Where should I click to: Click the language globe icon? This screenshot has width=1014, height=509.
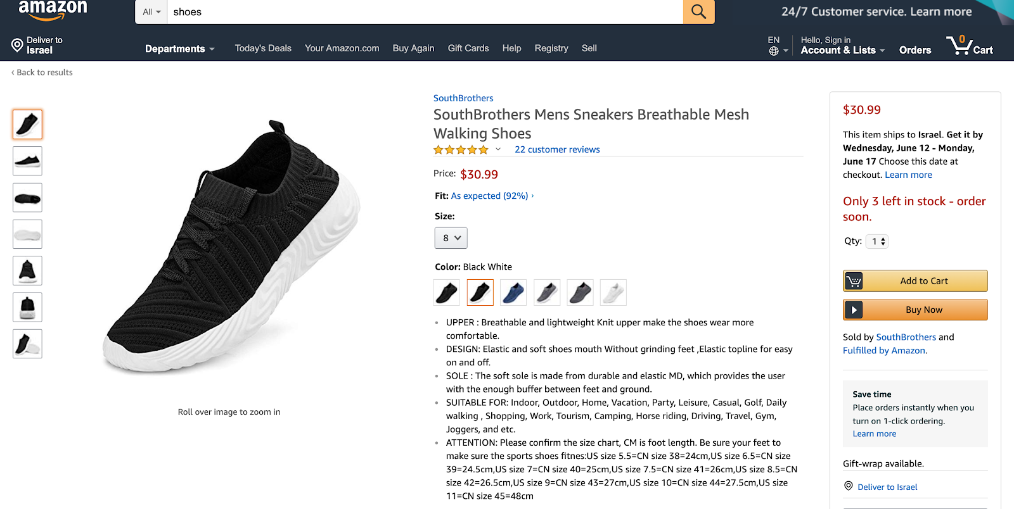coord(774,51)
